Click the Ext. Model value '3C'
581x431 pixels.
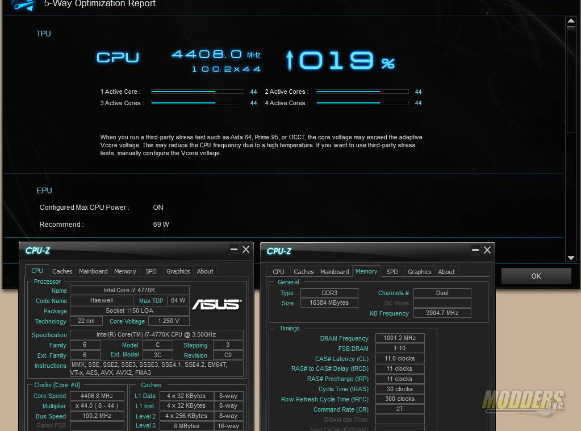pos(157,355)
